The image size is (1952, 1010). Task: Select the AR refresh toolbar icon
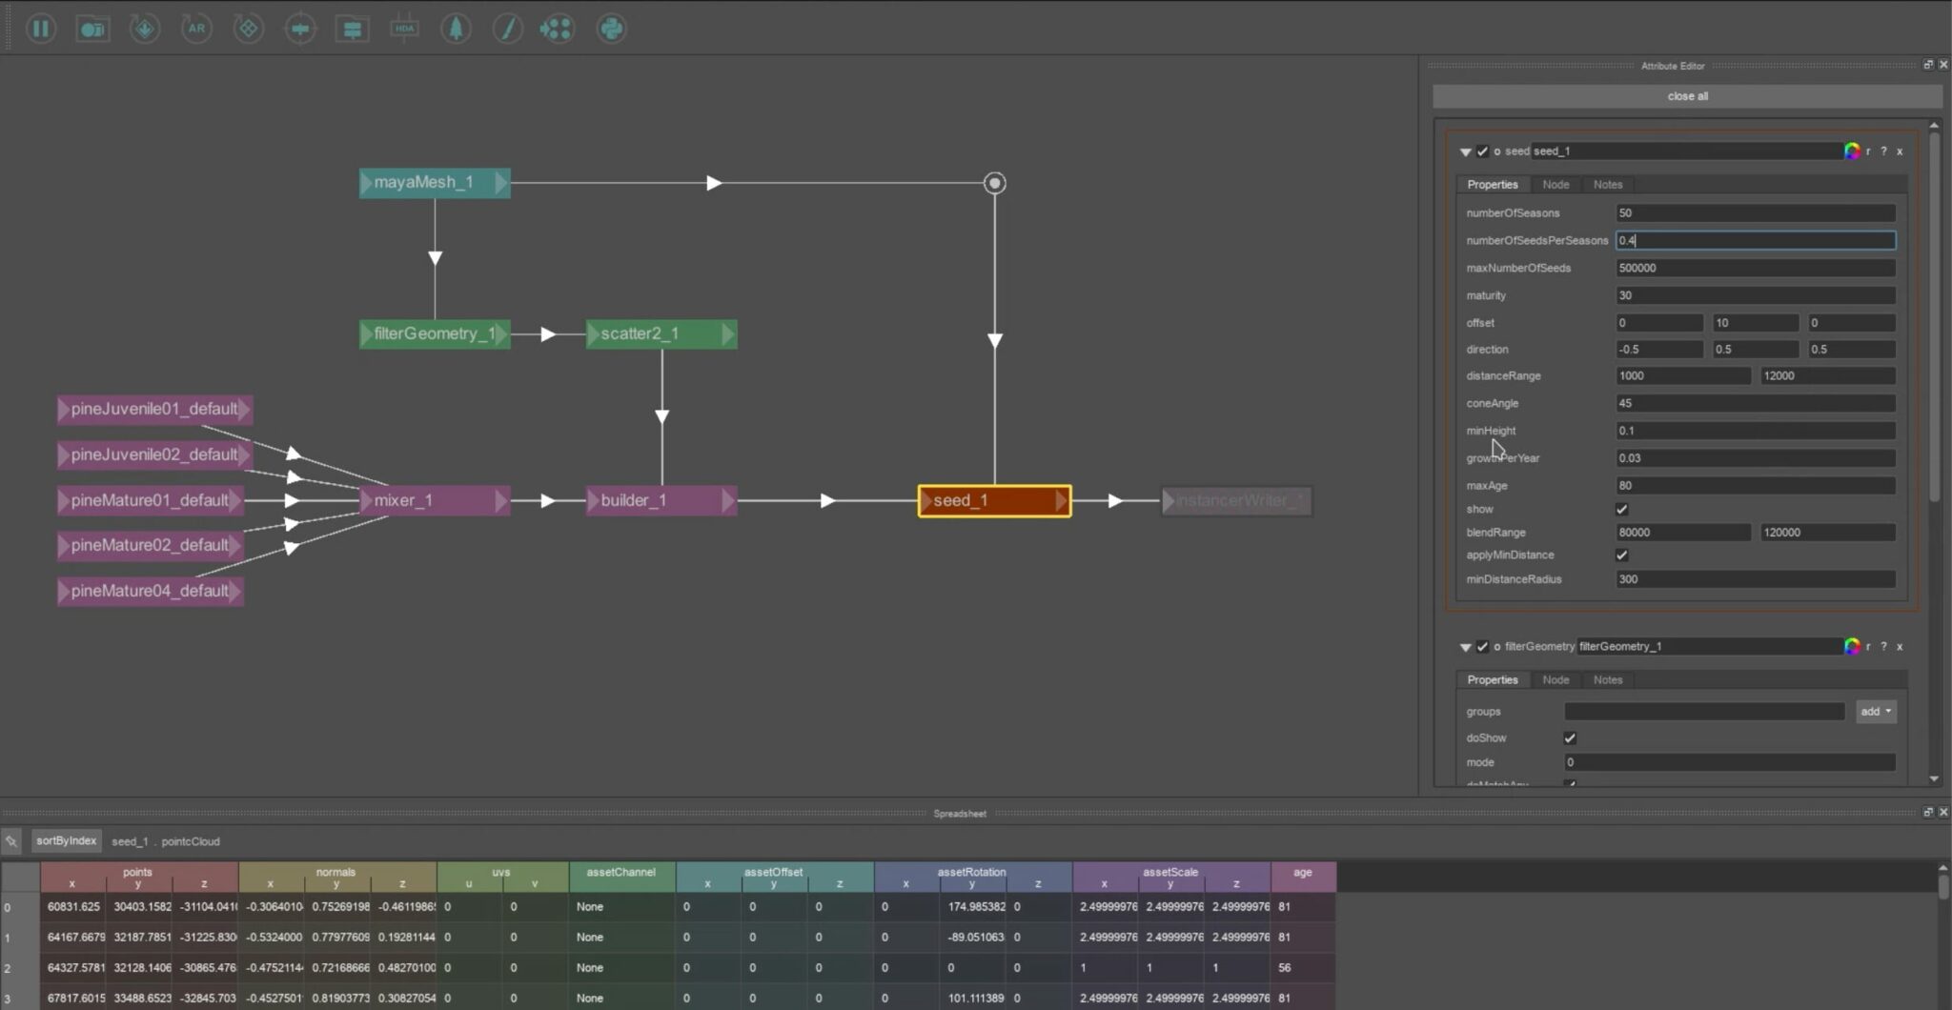click(196, 29)
